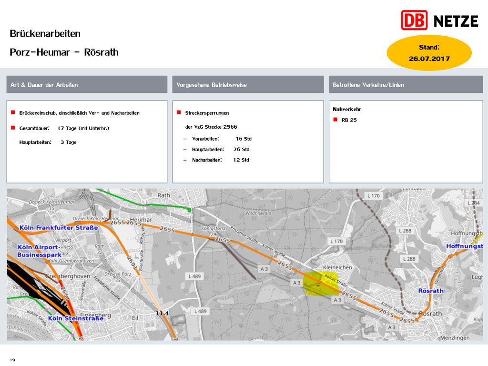The image size is (488, 366).
Task: Click the RB 25 line entry
Action: (349, 120)
